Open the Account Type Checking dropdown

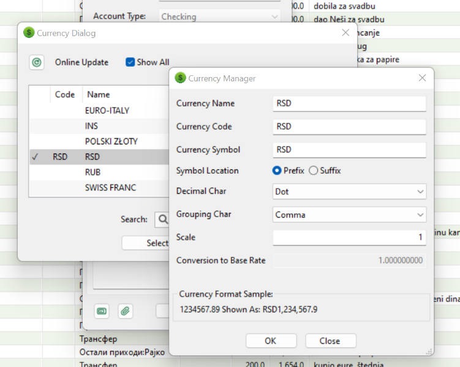(219, 17)
